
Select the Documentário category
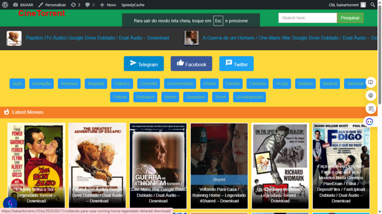point(180,83)
